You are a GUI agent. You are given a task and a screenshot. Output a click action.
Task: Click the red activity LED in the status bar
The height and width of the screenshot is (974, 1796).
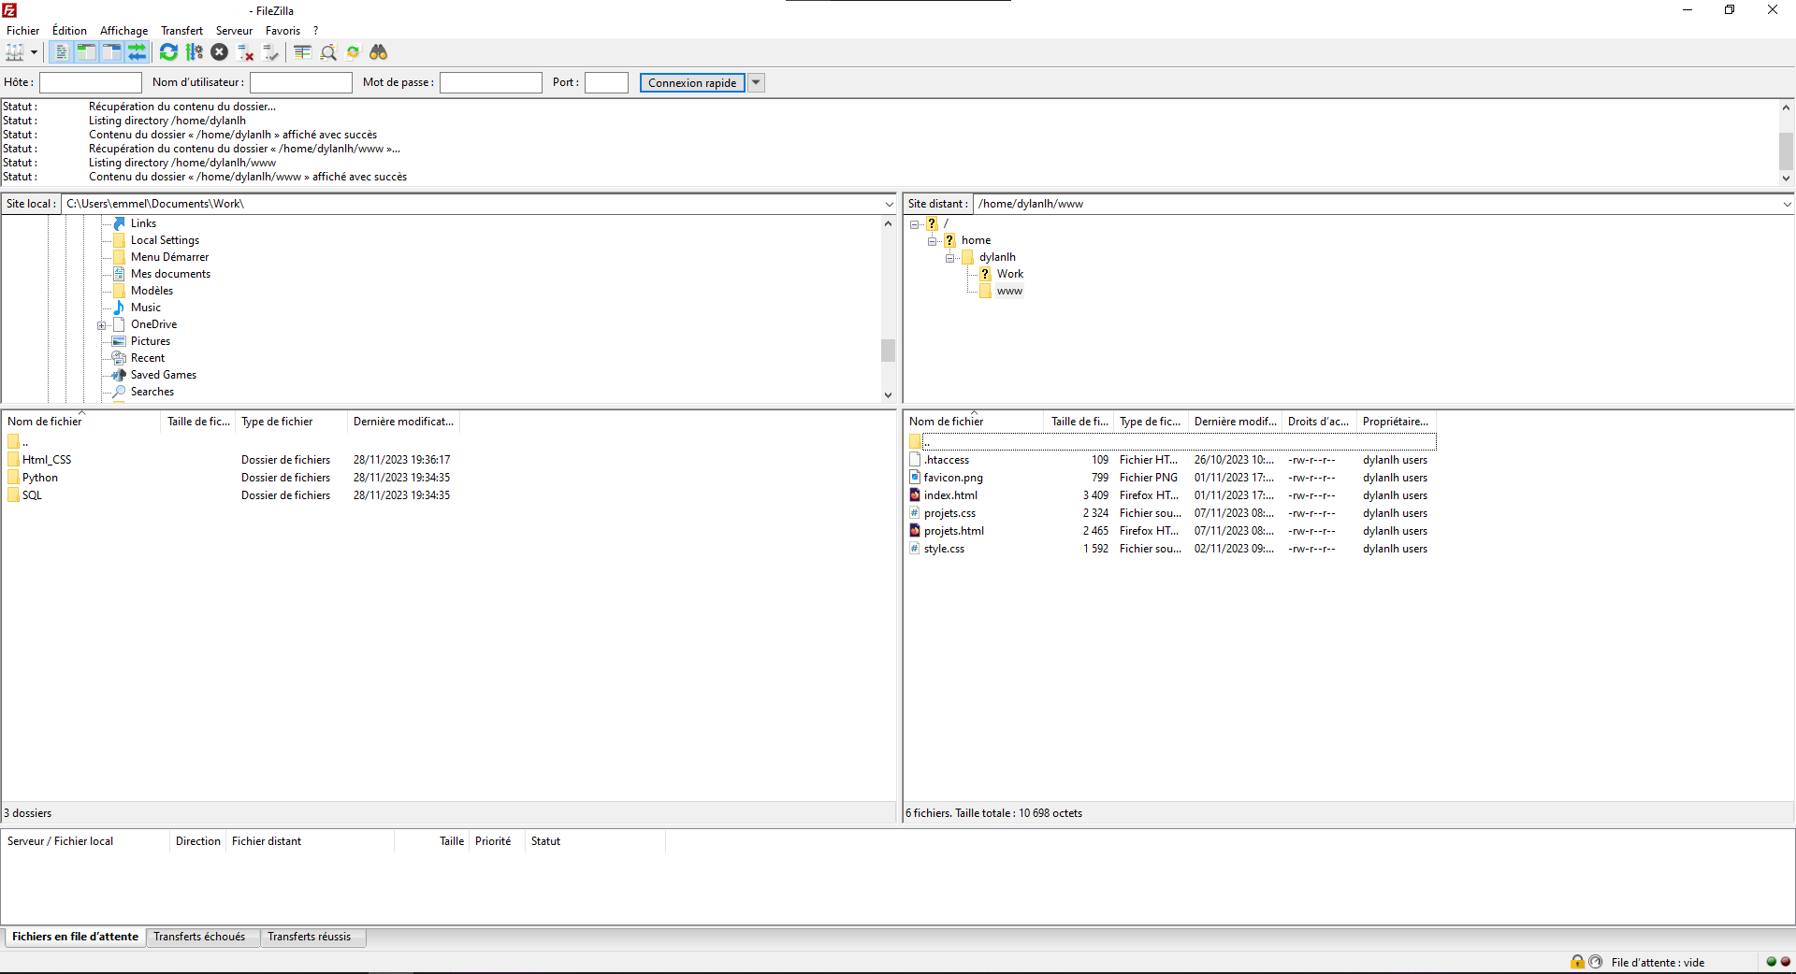click(1785, 962)
